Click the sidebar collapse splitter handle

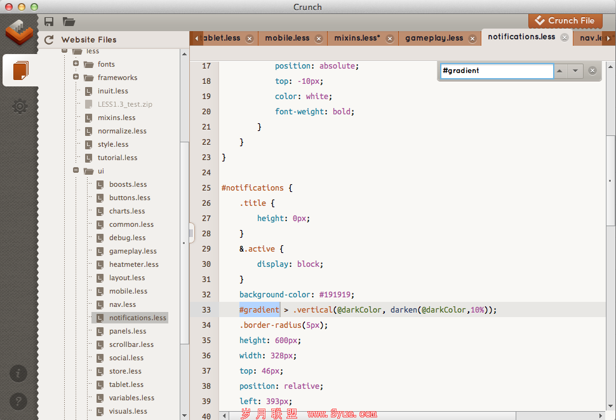[x=191, y=233]
